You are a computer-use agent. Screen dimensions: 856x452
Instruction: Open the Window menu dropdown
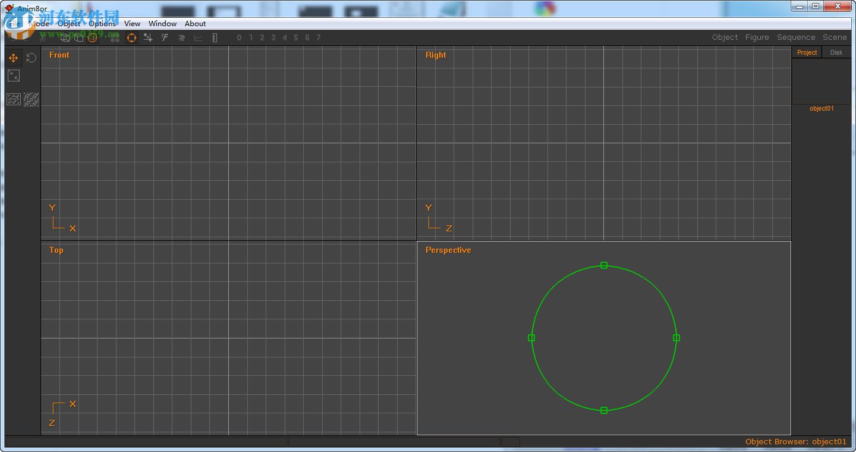[162, 24]
